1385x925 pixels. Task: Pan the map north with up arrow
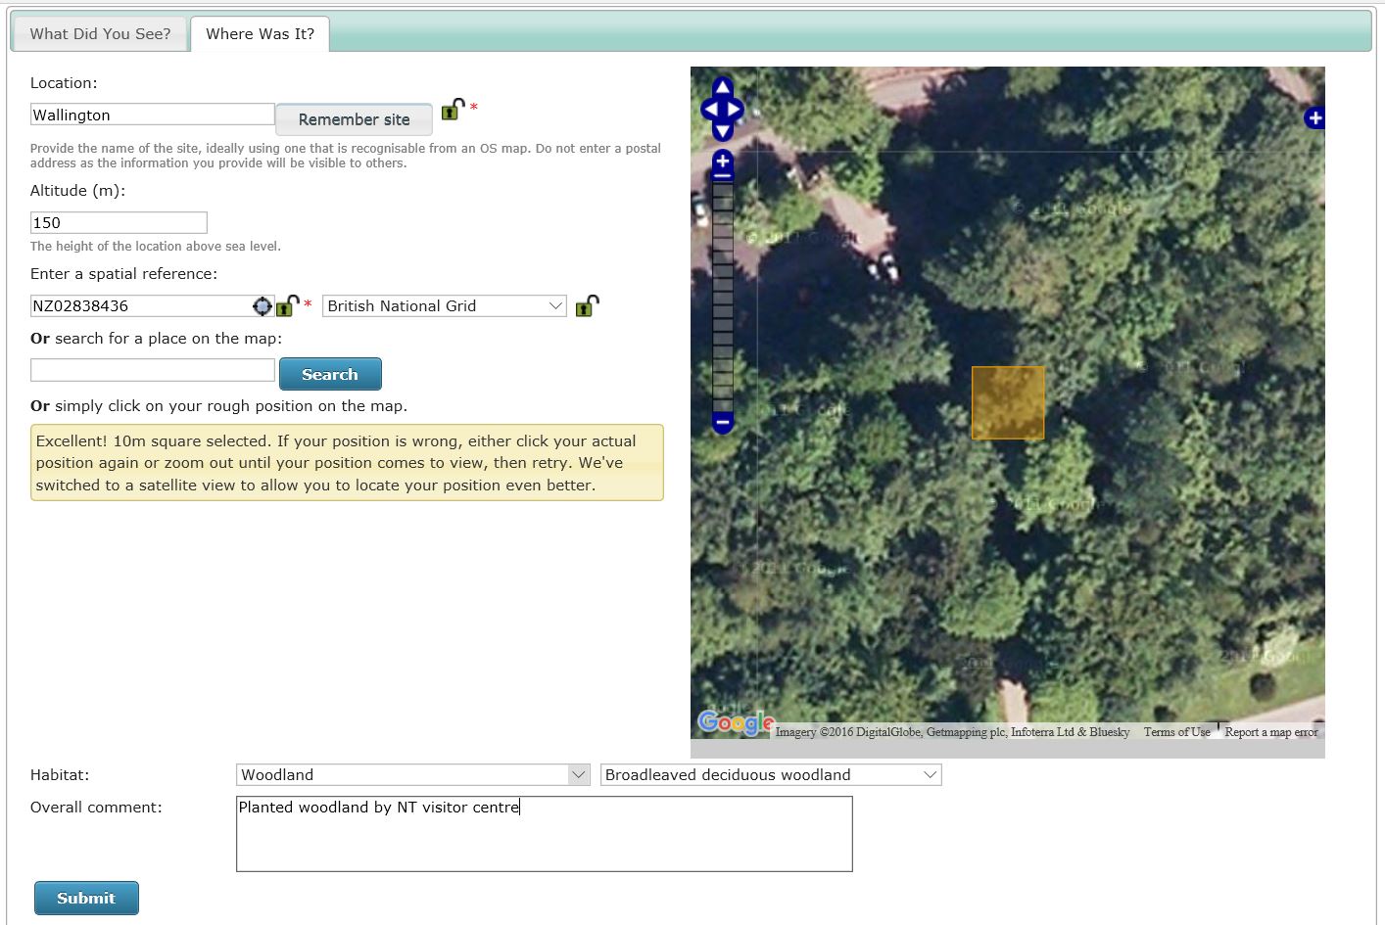coord(722,86)
